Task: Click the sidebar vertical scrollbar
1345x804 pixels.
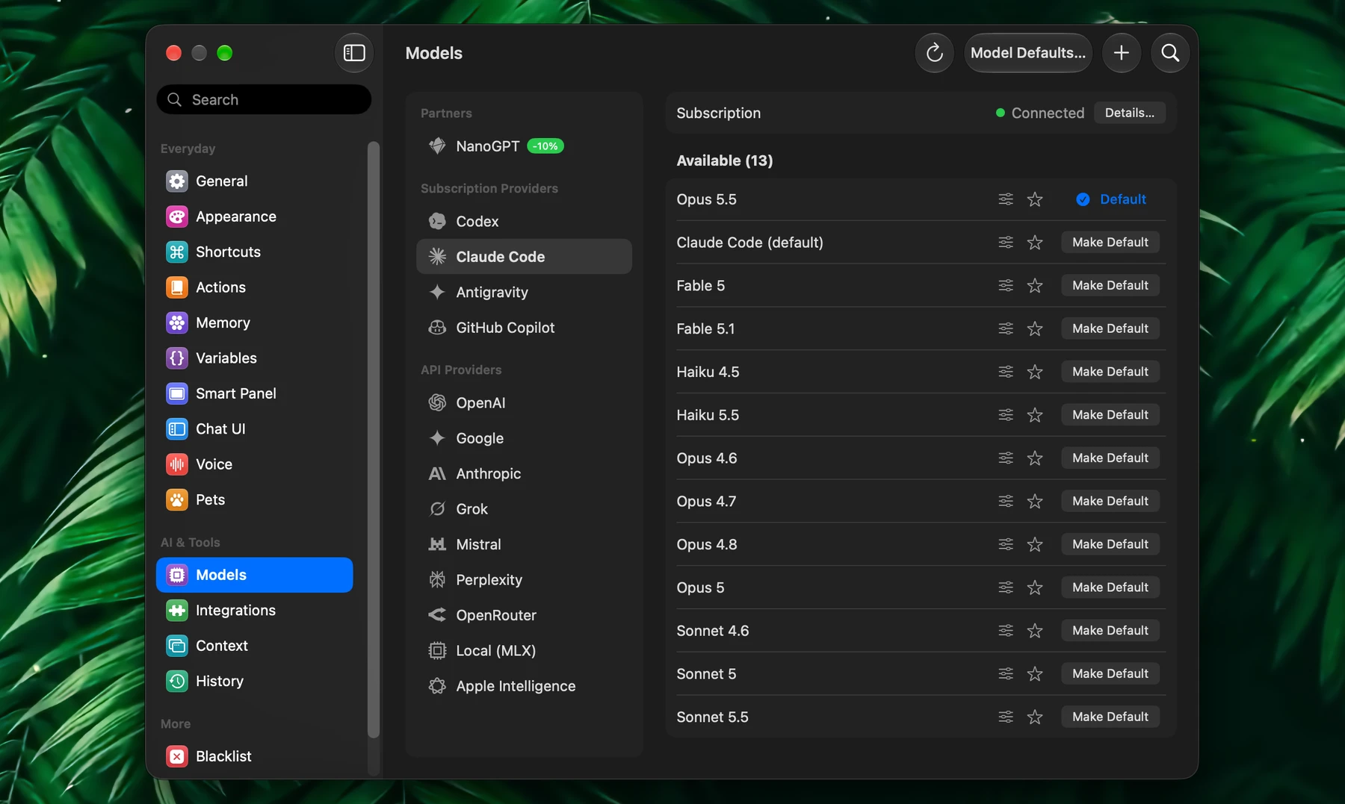Action: [x=374, y=440]
